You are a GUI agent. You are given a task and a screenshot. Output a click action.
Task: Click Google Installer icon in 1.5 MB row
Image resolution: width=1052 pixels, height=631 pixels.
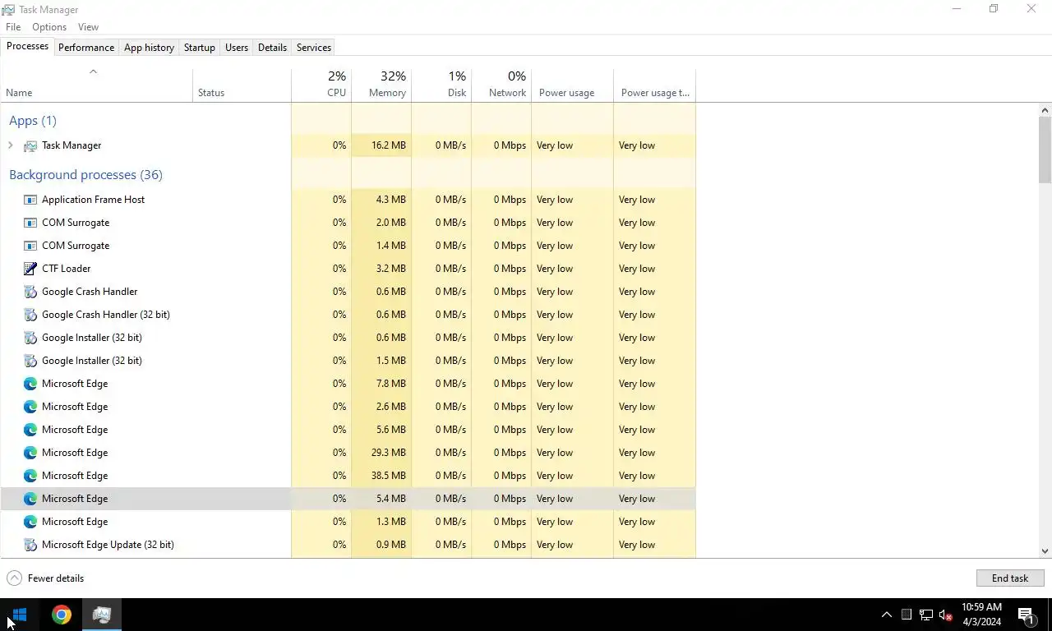click(x=30, y=361)
